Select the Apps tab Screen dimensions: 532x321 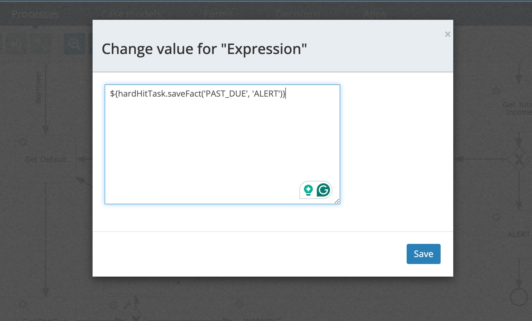point(375,14)
